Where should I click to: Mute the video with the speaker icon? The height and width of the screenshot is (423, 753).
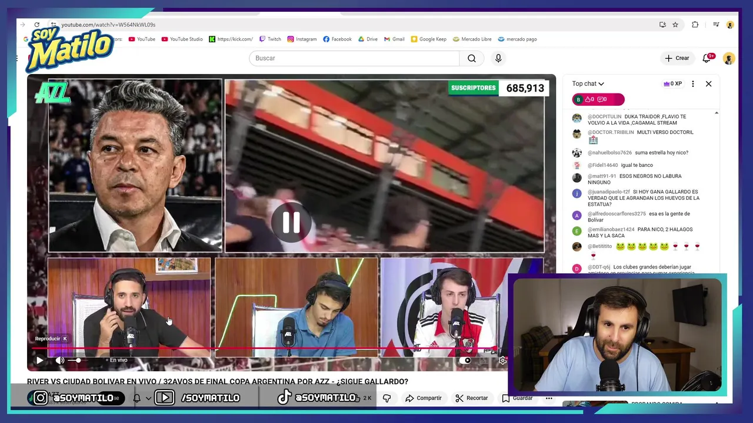(x=59, y=360)
